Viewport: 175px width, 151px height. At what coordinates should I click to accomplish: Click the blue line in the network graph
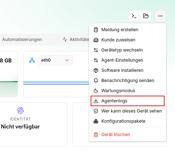56,83
